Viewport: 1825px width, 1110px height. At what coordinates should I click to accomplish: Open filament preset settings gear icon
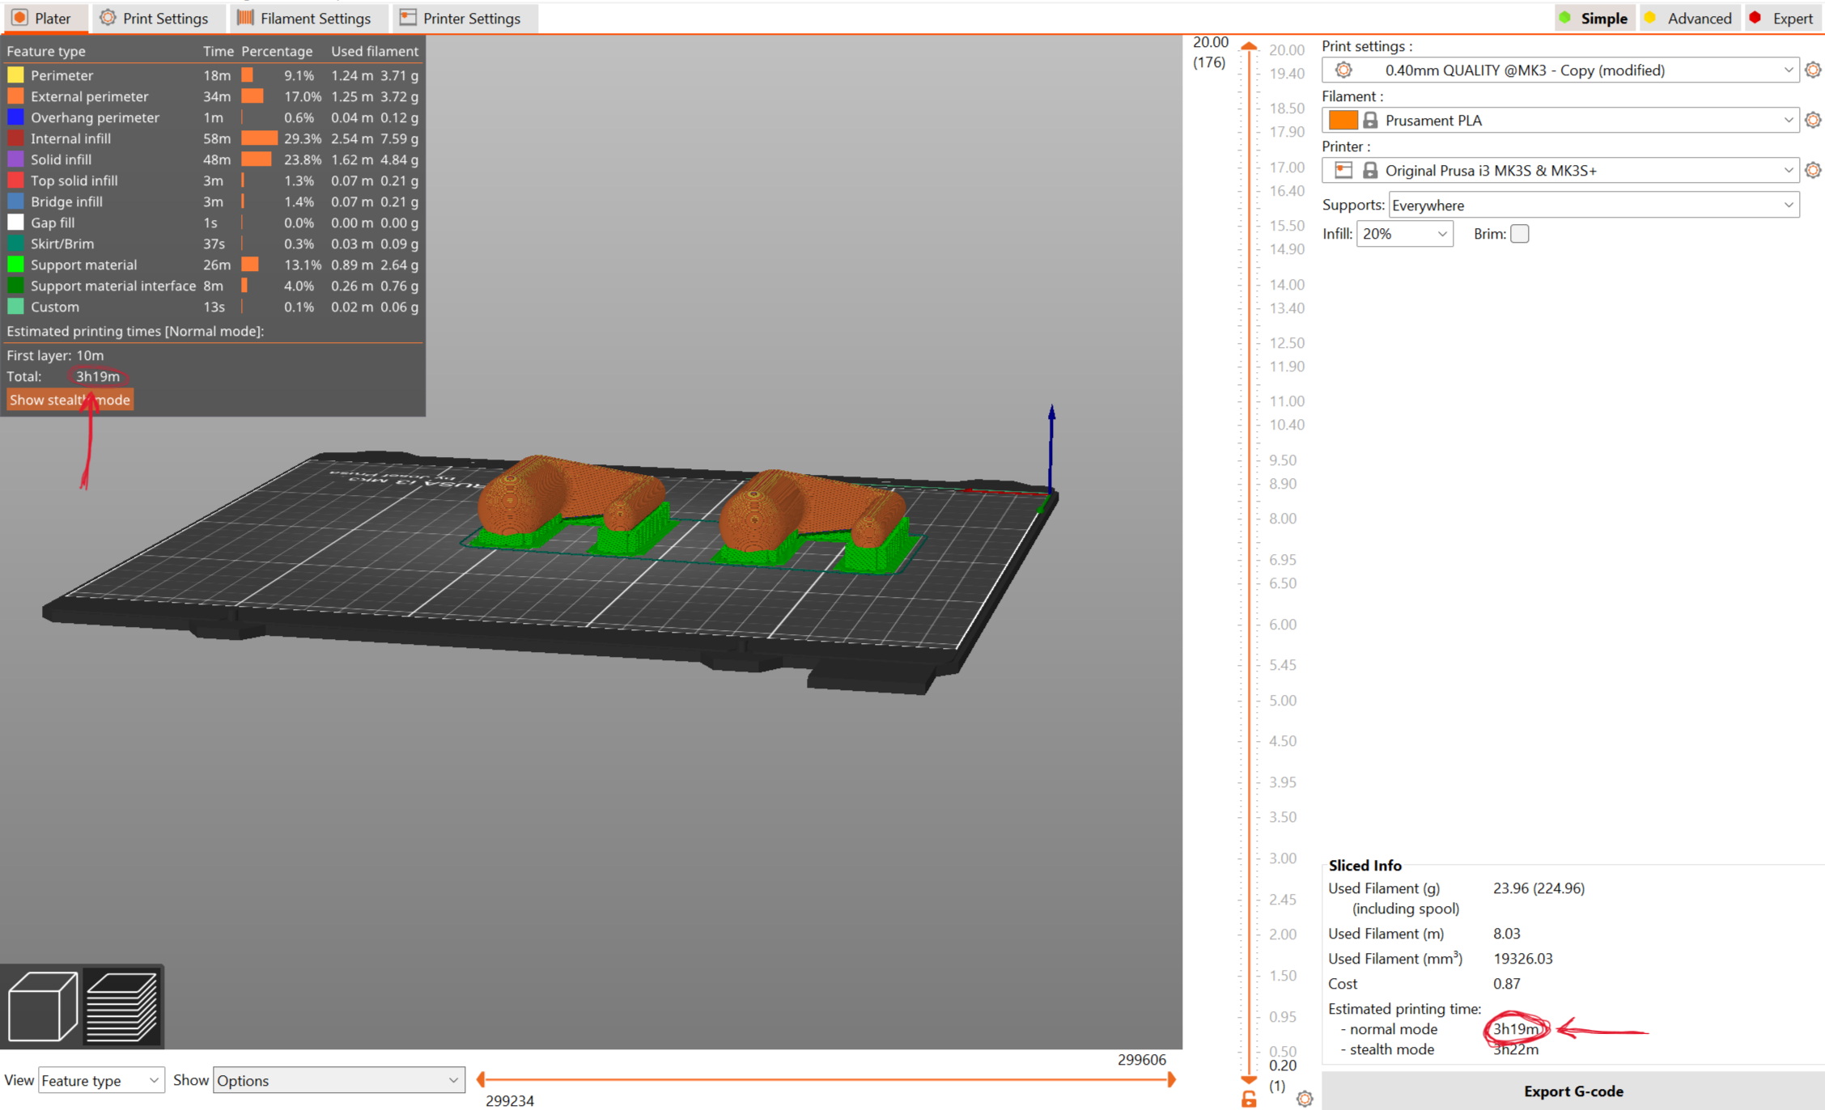[1813, 121]
